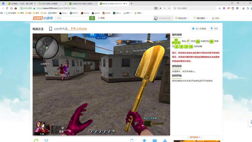Click the fullscreen expand icon below game

click(46, 141)
